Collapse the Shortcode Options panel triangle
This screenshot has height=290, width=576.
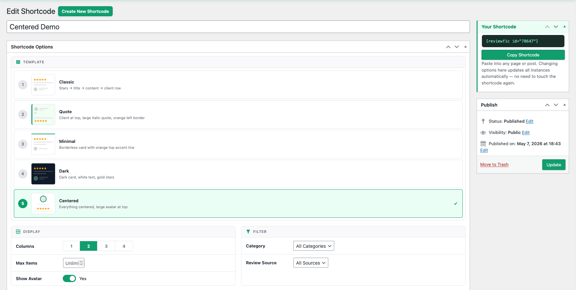[x=465, y=47]
